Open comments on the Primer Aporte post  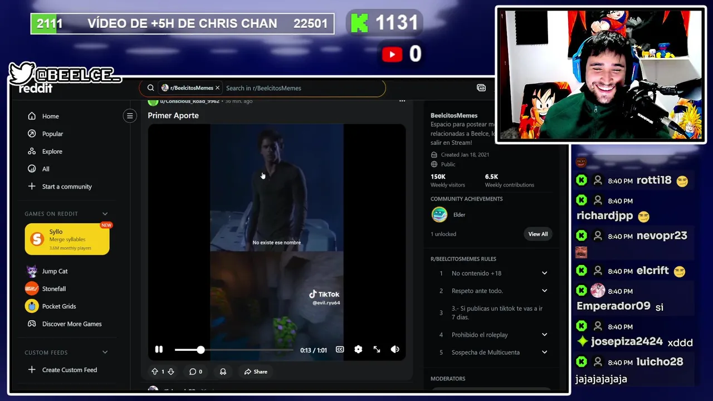196,371
